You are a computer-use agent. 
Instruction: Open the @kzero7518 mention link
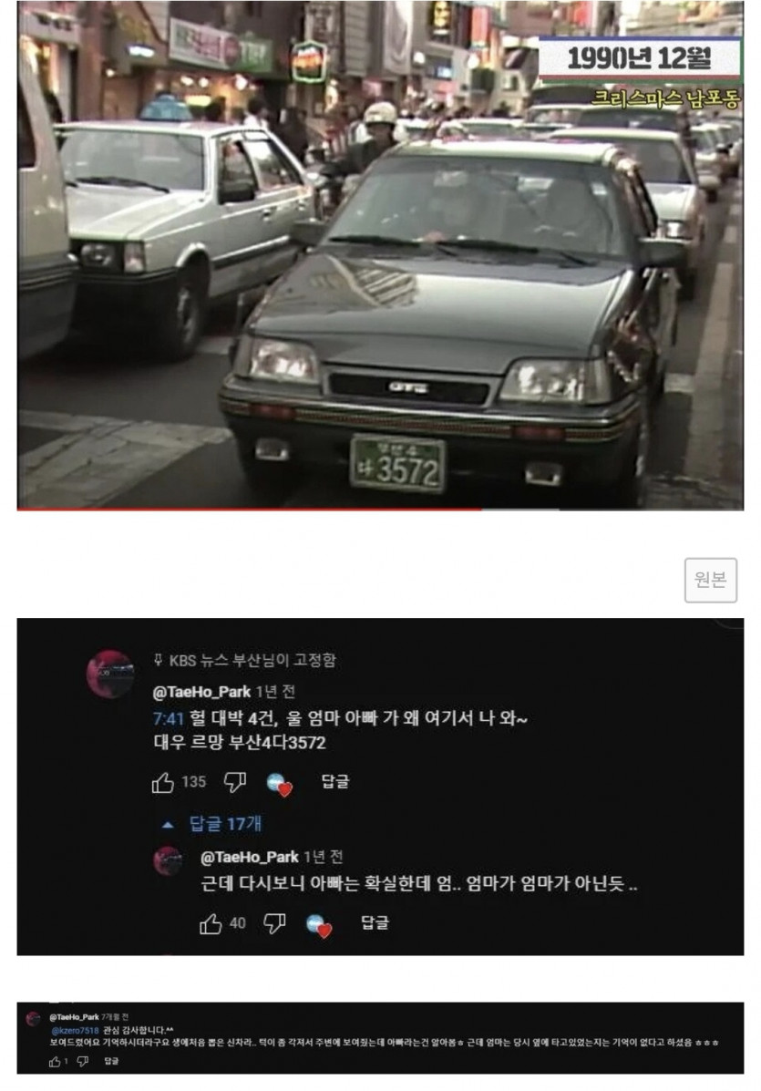click(75, 1030)
